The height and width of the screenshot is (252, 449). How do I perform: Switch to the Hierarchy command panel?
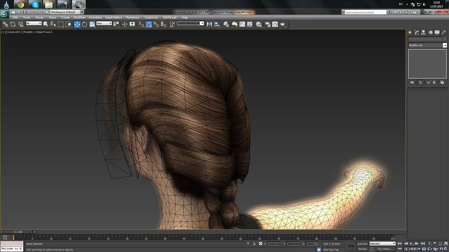[423, 32]
